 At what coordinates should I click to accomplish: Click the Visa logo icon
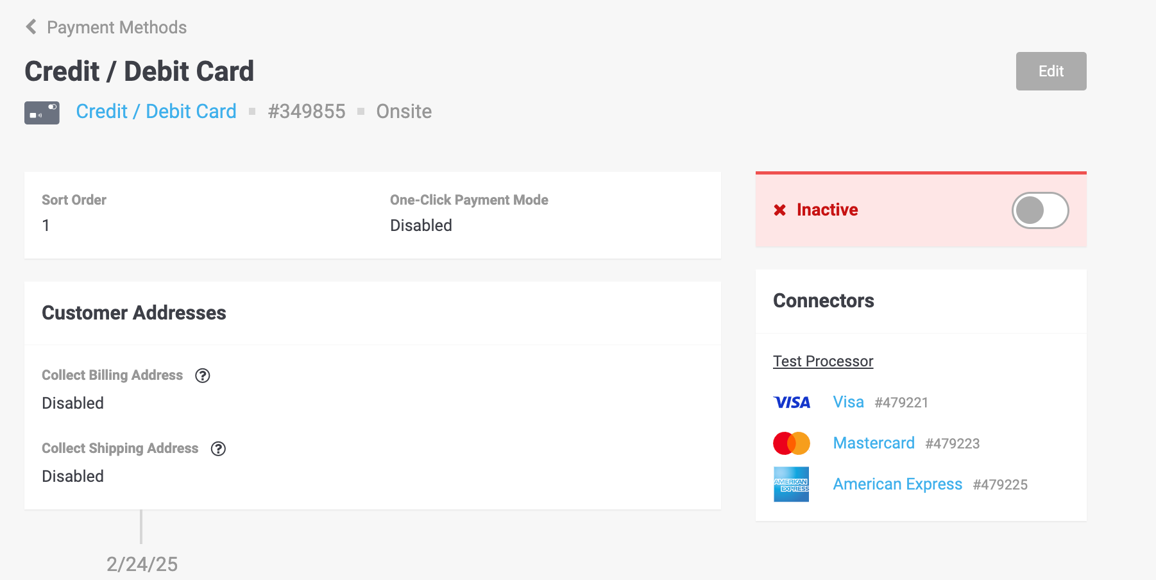point(792,402)
